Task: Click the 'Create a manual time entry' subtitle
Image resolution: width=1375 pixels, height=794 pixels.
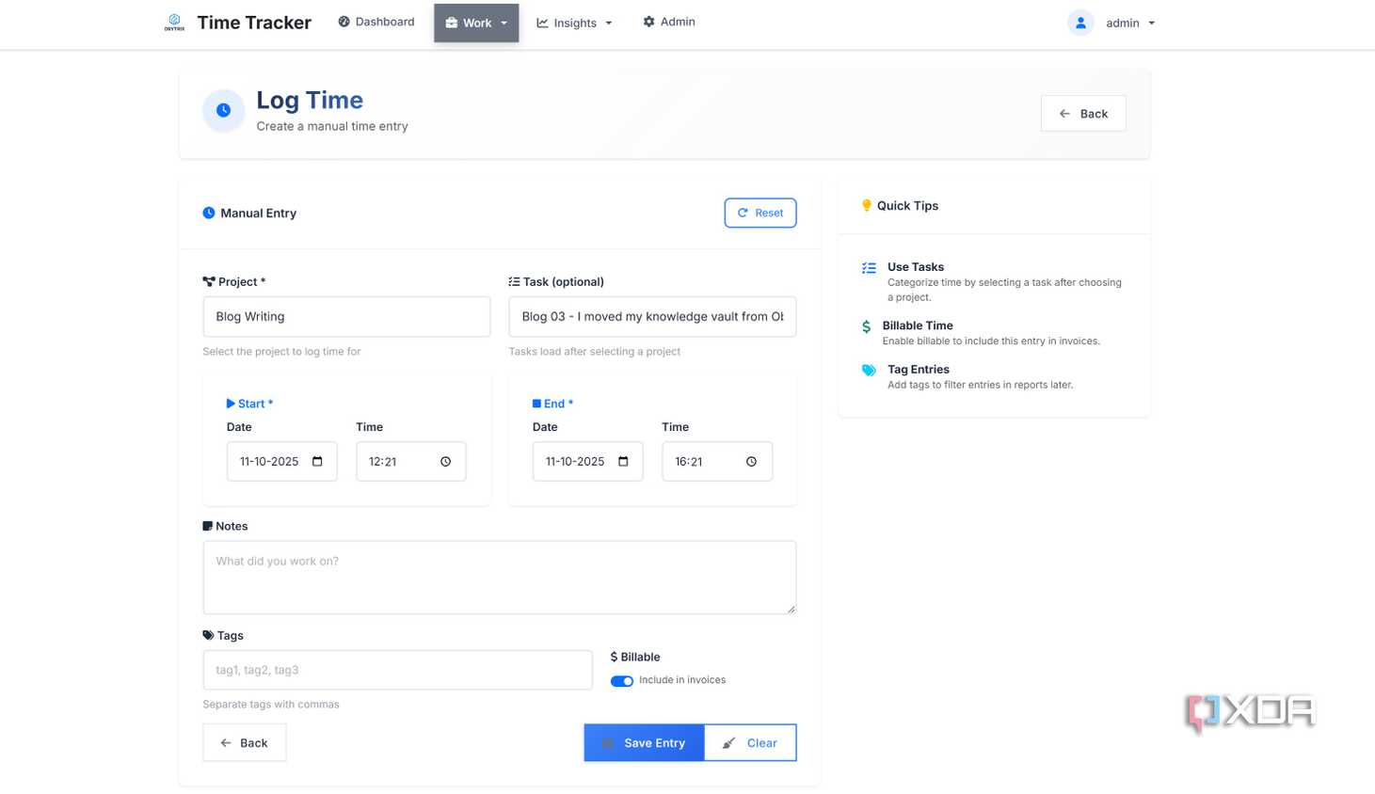Action: (332, 126)
